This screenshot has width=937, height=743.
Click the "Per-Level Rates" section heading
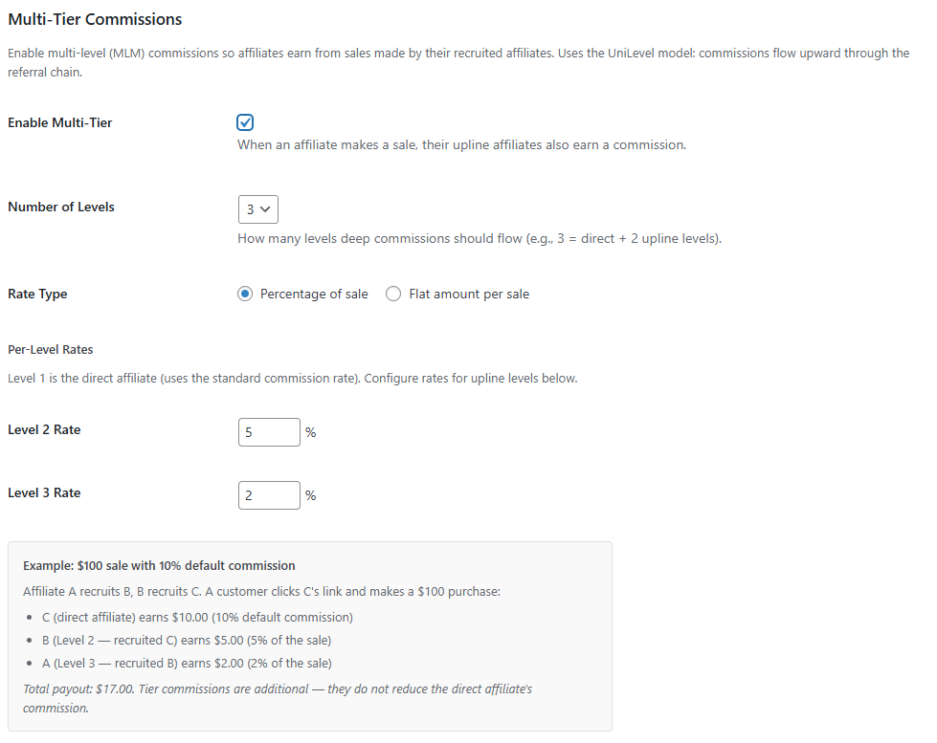click(x=50, y=349)
